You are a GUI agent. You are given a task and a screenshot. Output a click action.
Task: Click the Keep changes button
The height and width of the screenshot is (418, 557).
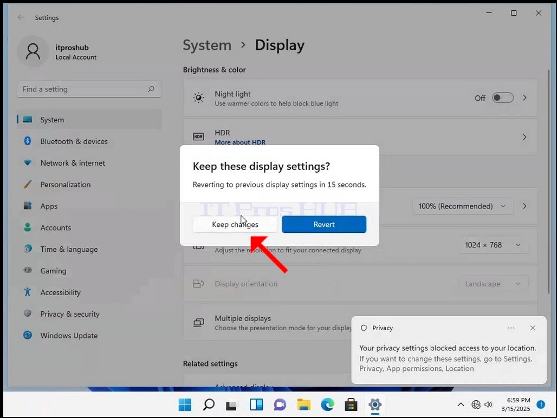point(235,224)
